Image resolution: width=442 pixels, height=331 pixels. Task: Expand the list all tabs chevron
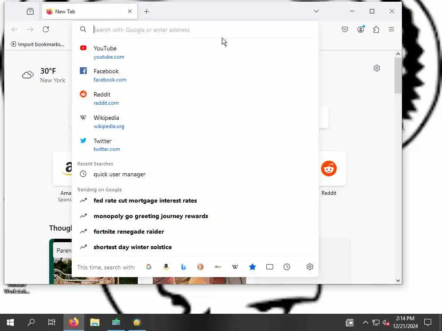coord(316,11)
